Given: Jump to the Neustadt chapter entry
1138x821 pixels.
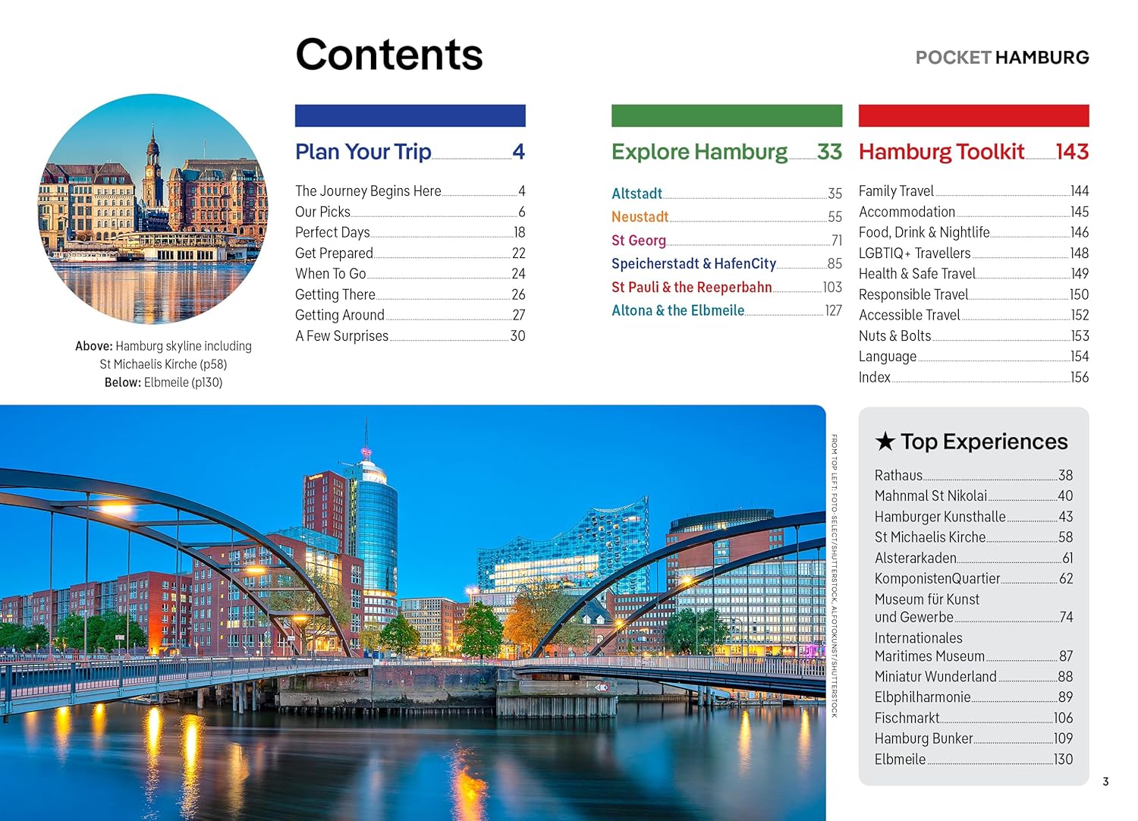Looking at the screenshot, I should coord(640,217).
